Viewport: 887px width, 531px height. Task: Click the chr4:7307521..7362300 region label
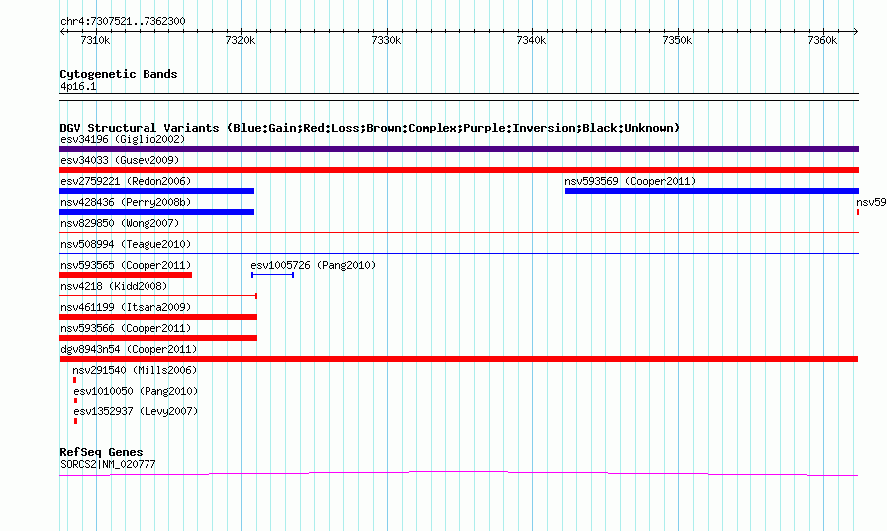pyautogui.click(x=123, y=21)
